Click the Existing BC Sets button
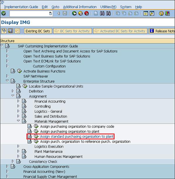 point(38,31)
